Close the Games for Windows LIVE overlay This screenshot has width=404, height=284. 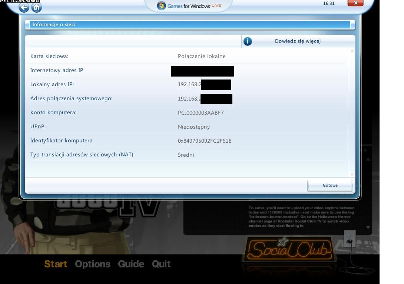[355, 3]
